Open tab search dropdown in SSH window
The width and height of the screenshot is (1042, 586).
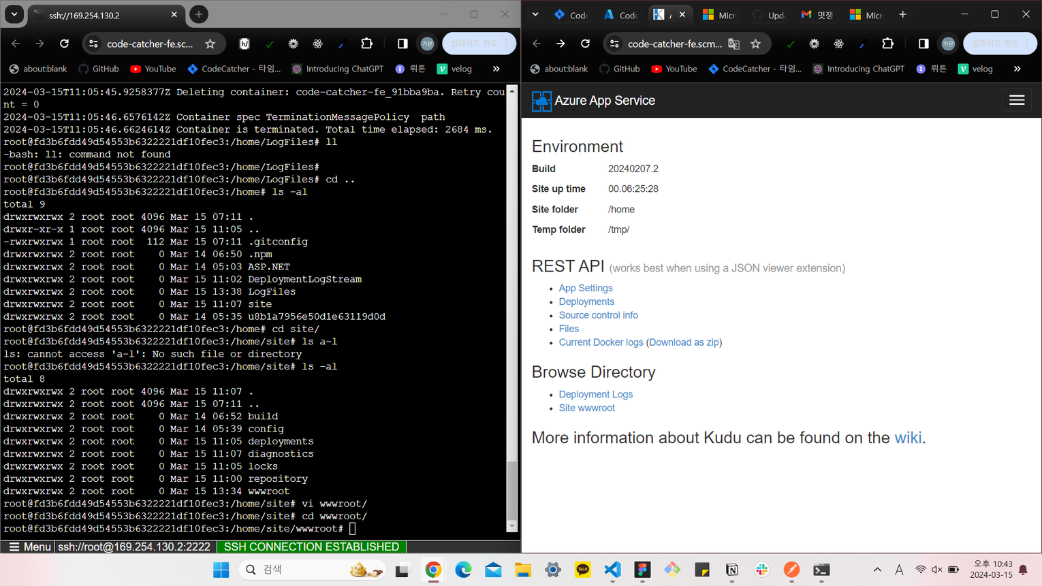click(x=14, y=14)
